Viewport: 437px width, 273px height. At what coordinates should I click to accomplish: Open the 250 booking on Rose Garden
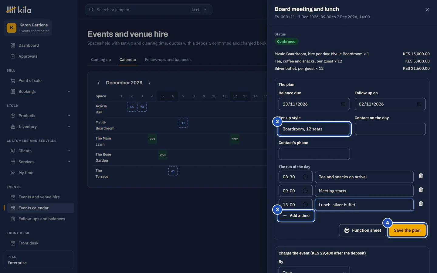pos(163,155)
